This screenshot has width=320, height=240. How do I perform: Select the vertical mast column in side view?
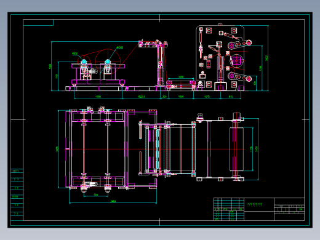[160, 65]
